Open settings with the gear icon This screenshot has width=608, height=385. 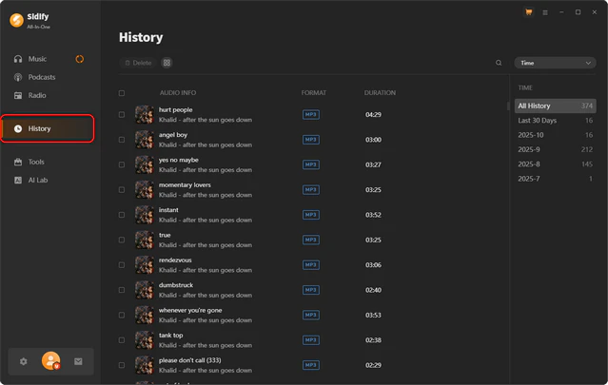[24, 361]
